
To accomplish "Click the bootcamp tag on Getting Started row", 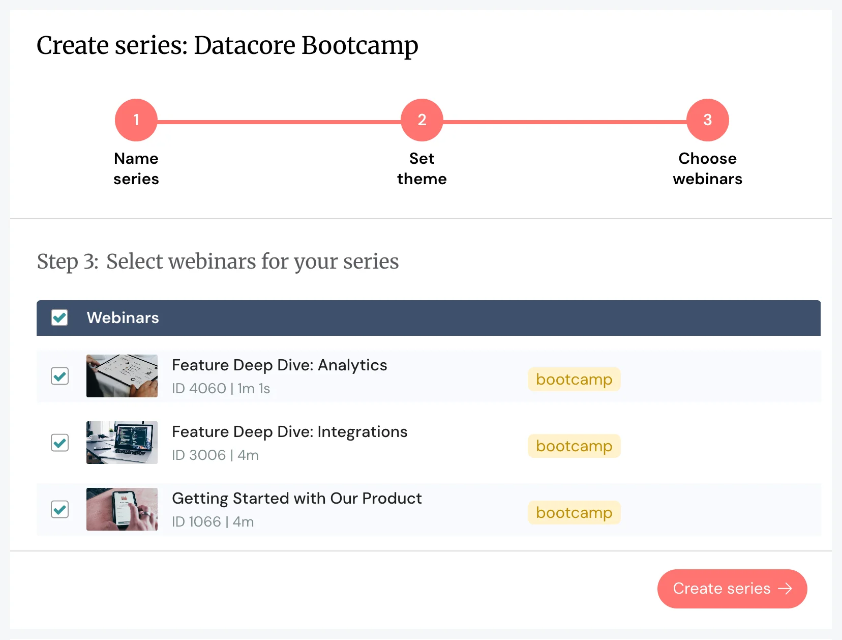I will point(574,512).
